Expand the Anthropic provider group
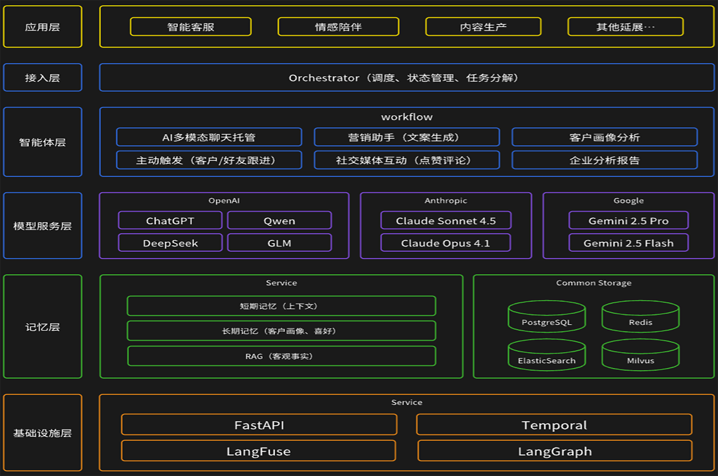 (x=446, y=200)
